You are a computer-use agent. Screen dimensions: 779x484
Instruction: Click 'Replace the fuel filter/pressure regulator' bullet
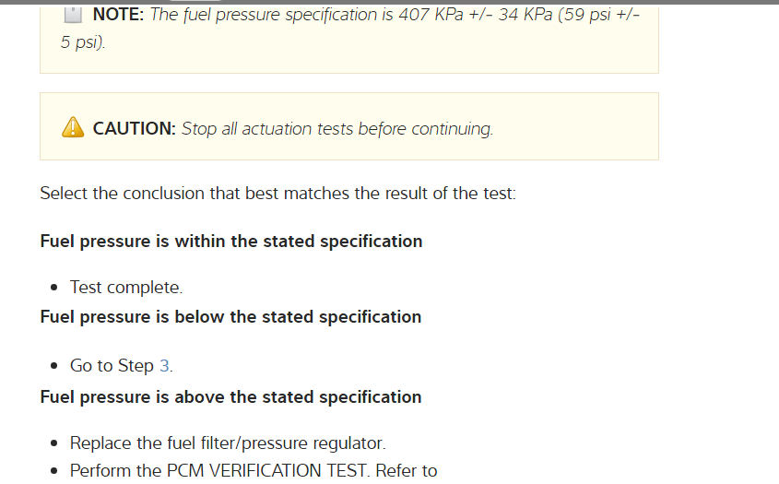pyautogui.click(x=221, y=443)
